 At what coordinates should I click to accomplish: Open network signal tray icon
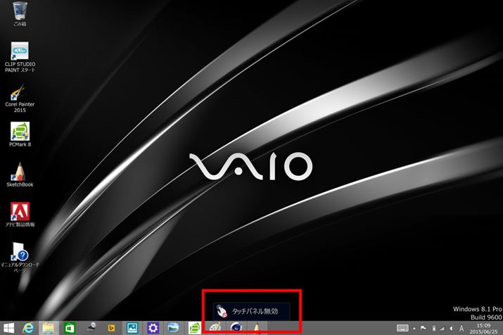click(x=442, y=328)
